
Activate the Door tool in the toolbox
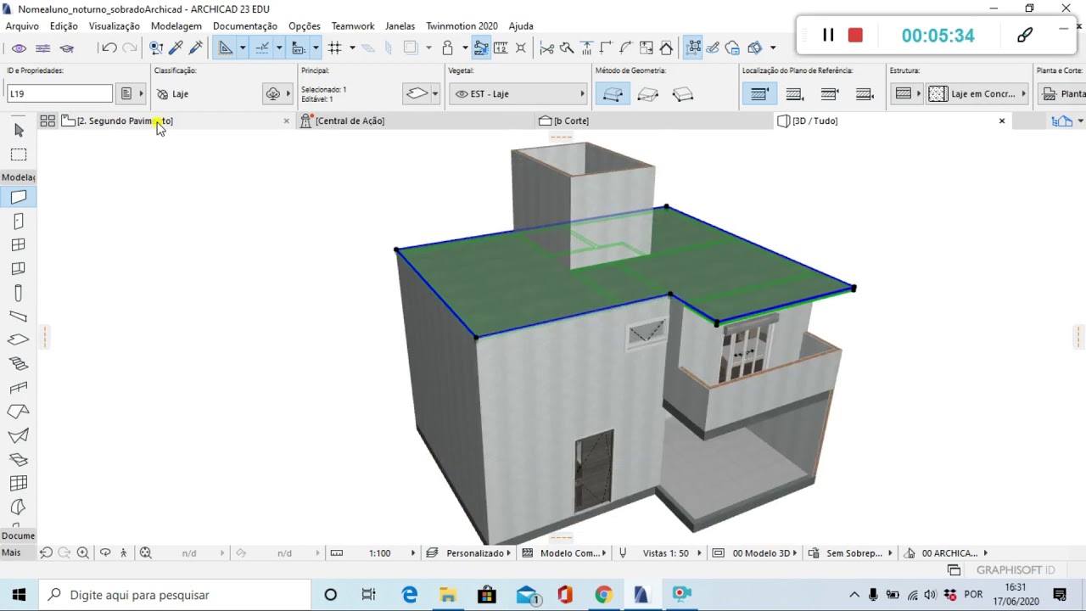tap(19, 221)
